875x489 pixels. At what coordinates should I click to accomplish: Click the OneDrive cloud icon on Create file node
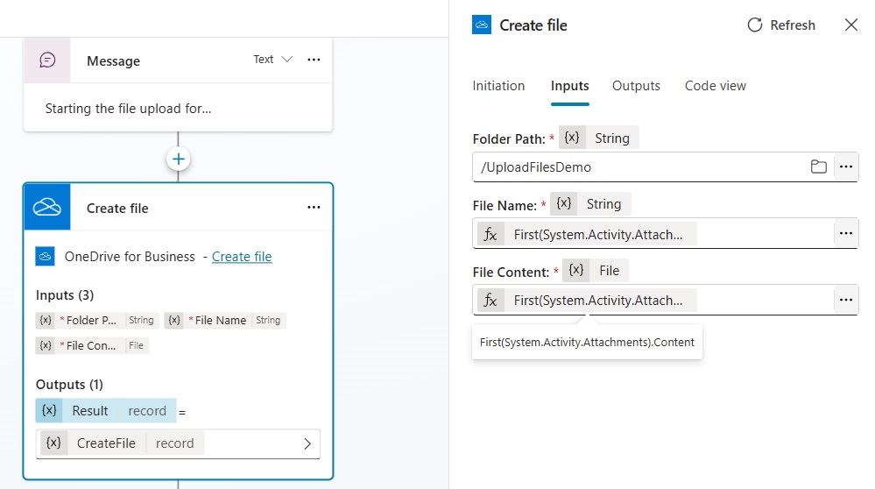point(47,207)
